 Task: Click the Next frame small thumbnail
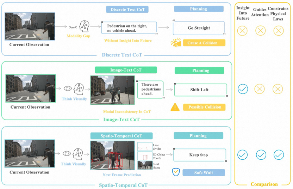point(145,165)
